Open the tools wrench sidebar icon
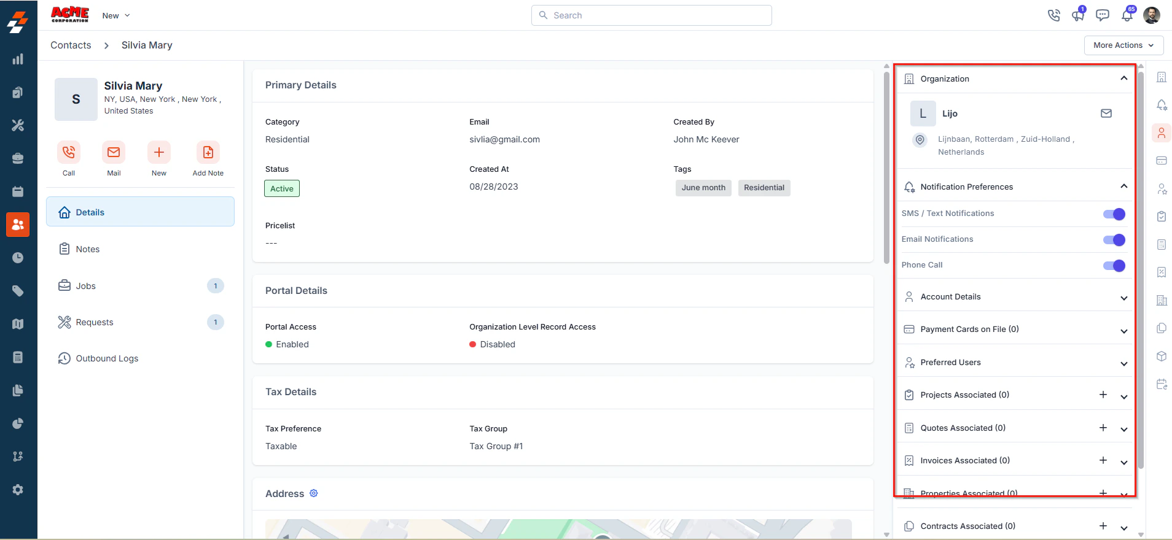Viewport: 1172px width, 540px height. click(x=18, y=125)
